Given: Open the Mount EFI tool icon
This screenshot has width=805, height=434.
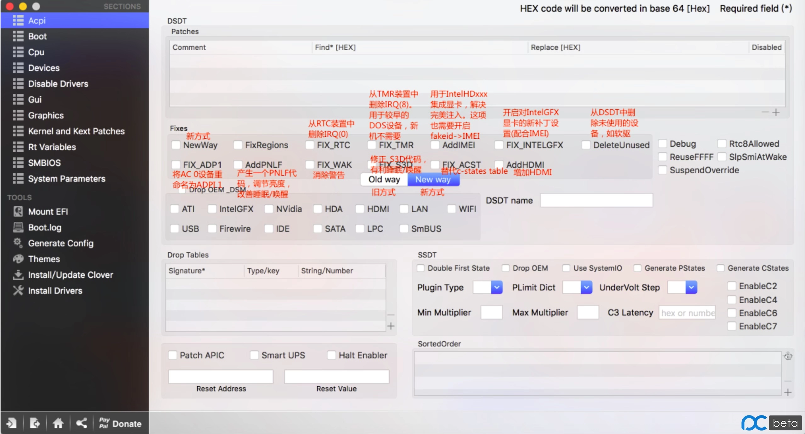Looking at the screenshot, I should (x=18, y=211).
